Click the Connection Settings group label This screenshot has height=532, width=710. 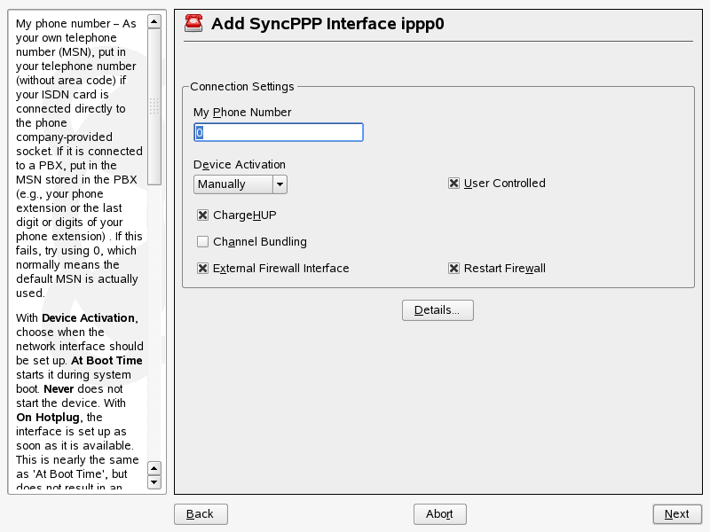[241, 87]
